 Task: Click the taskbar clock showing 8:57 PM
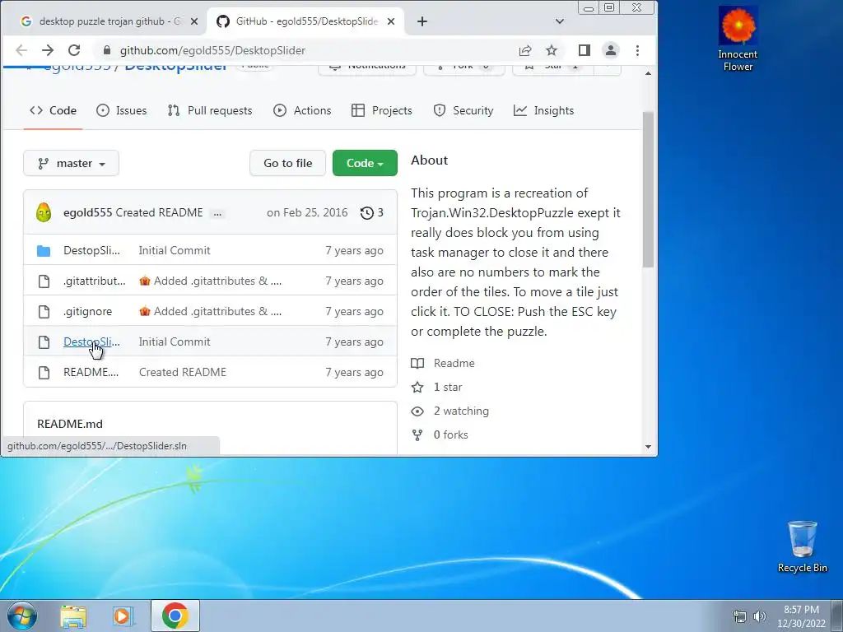(x=801, y=616)
